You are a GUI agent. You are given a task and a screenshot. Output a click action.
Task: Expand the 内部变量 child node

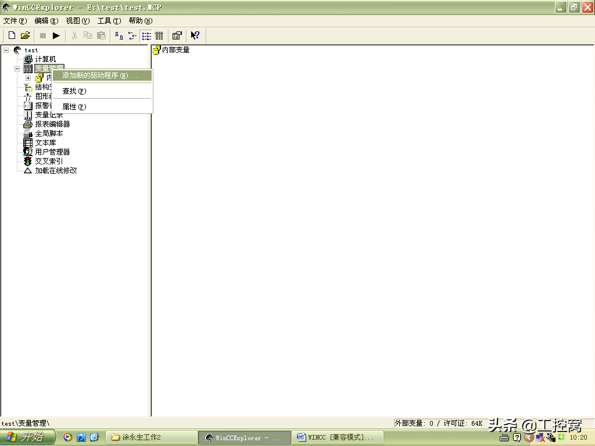tap(28, 78)
